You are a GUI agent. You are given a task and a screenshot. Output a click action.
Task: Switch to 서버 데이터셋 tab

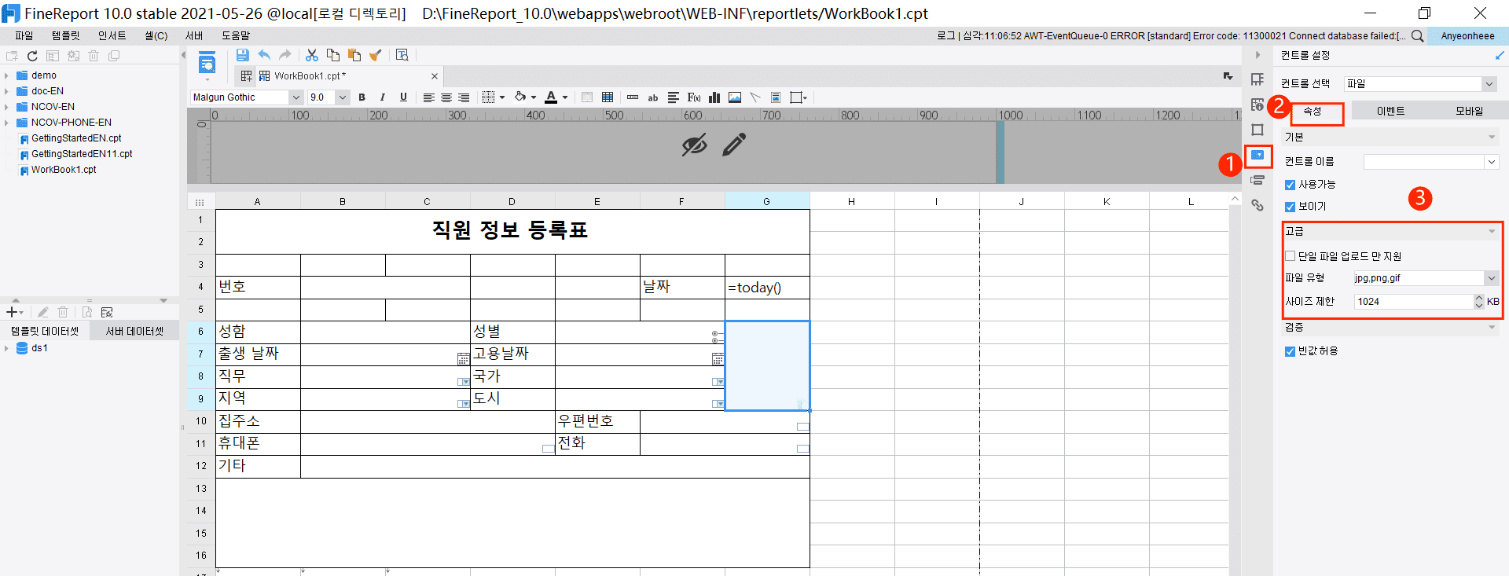135,332
